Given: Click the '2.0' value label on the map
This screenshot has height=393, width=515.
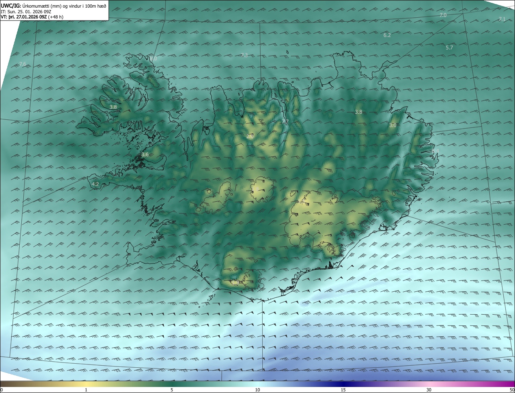Looking at the screenshot, I should 250,137.
